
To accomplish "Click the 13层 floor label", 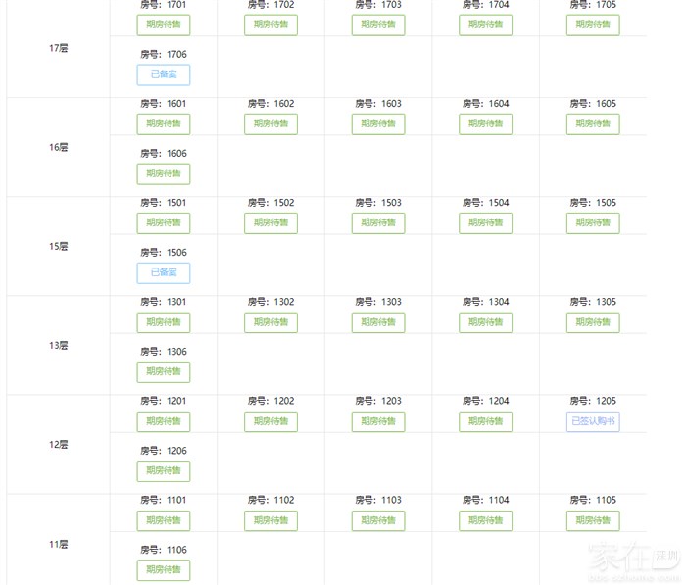I will [58, 346].
